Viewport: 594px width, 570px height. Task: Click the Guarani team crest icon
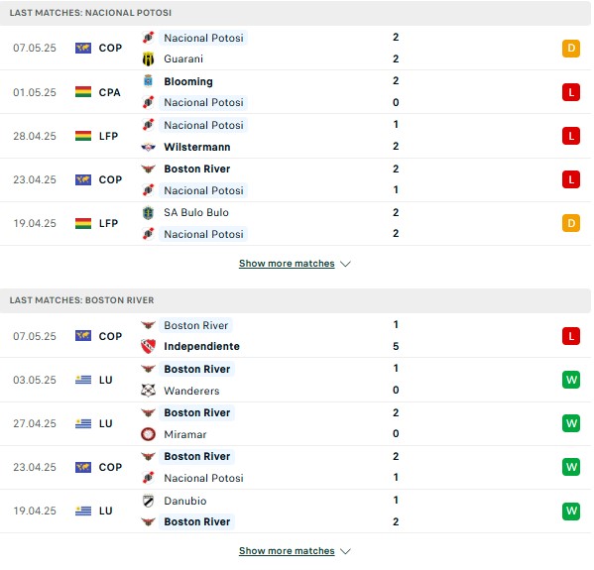148,59
